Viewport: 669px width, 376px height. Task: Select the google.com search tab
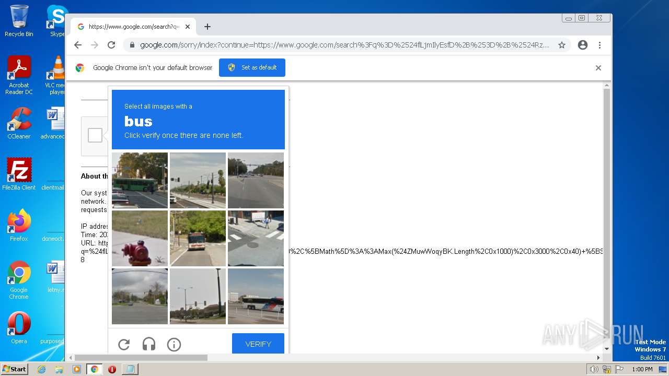pos(133,27)
